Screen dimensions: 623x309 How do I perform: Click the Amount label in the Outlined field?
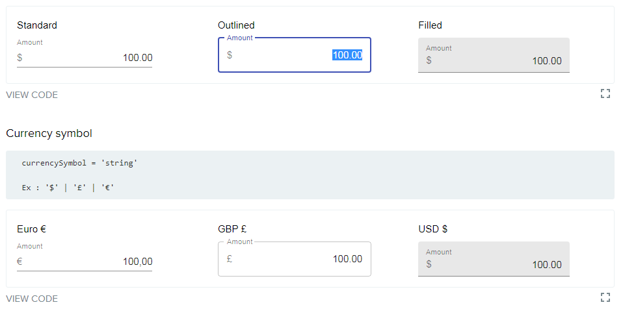pyautogui.click(x=240, y=38)
